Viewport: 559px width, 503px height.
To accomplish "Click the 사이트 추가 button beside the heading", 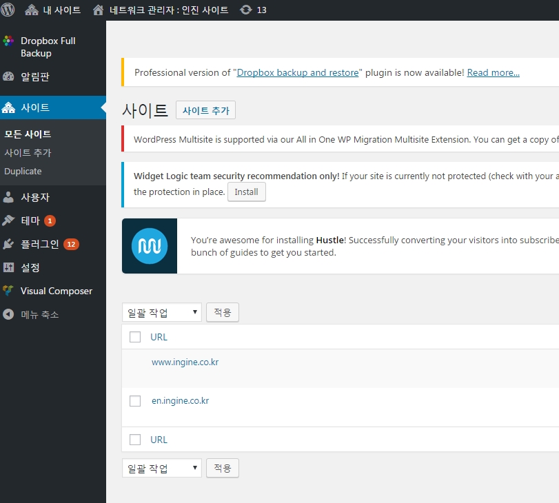I will (205, 110).
